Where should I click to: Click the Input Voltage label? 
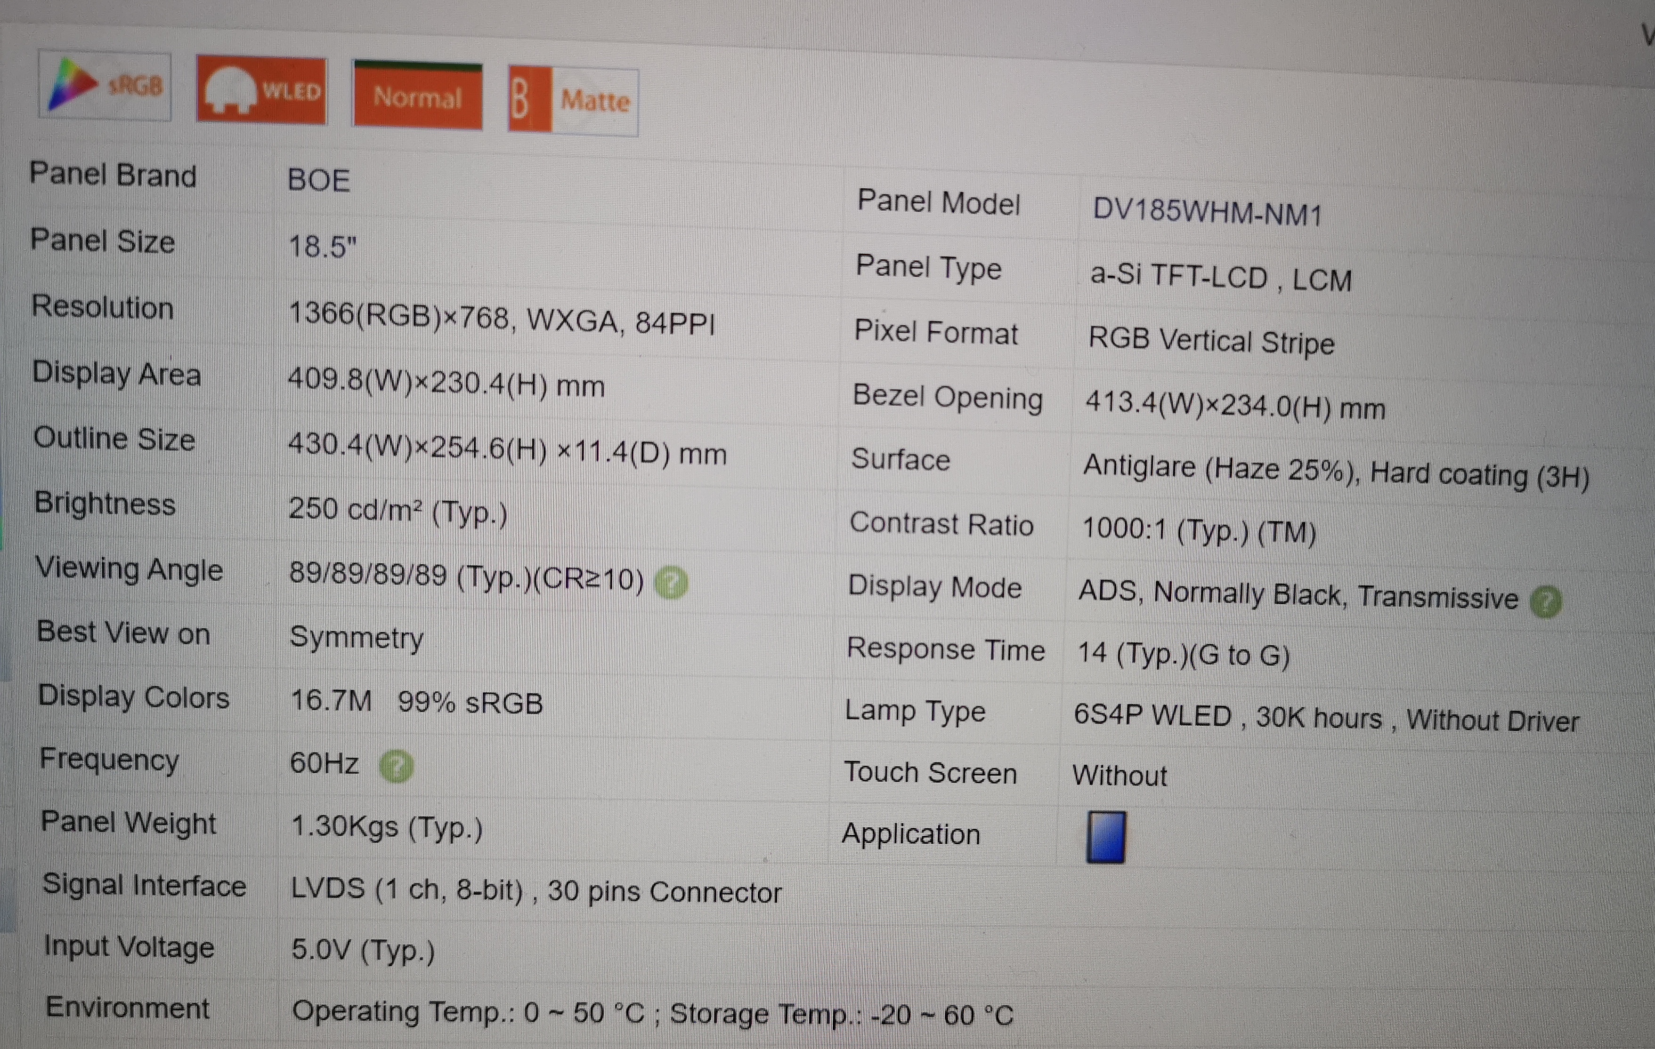tap(129, 947)
